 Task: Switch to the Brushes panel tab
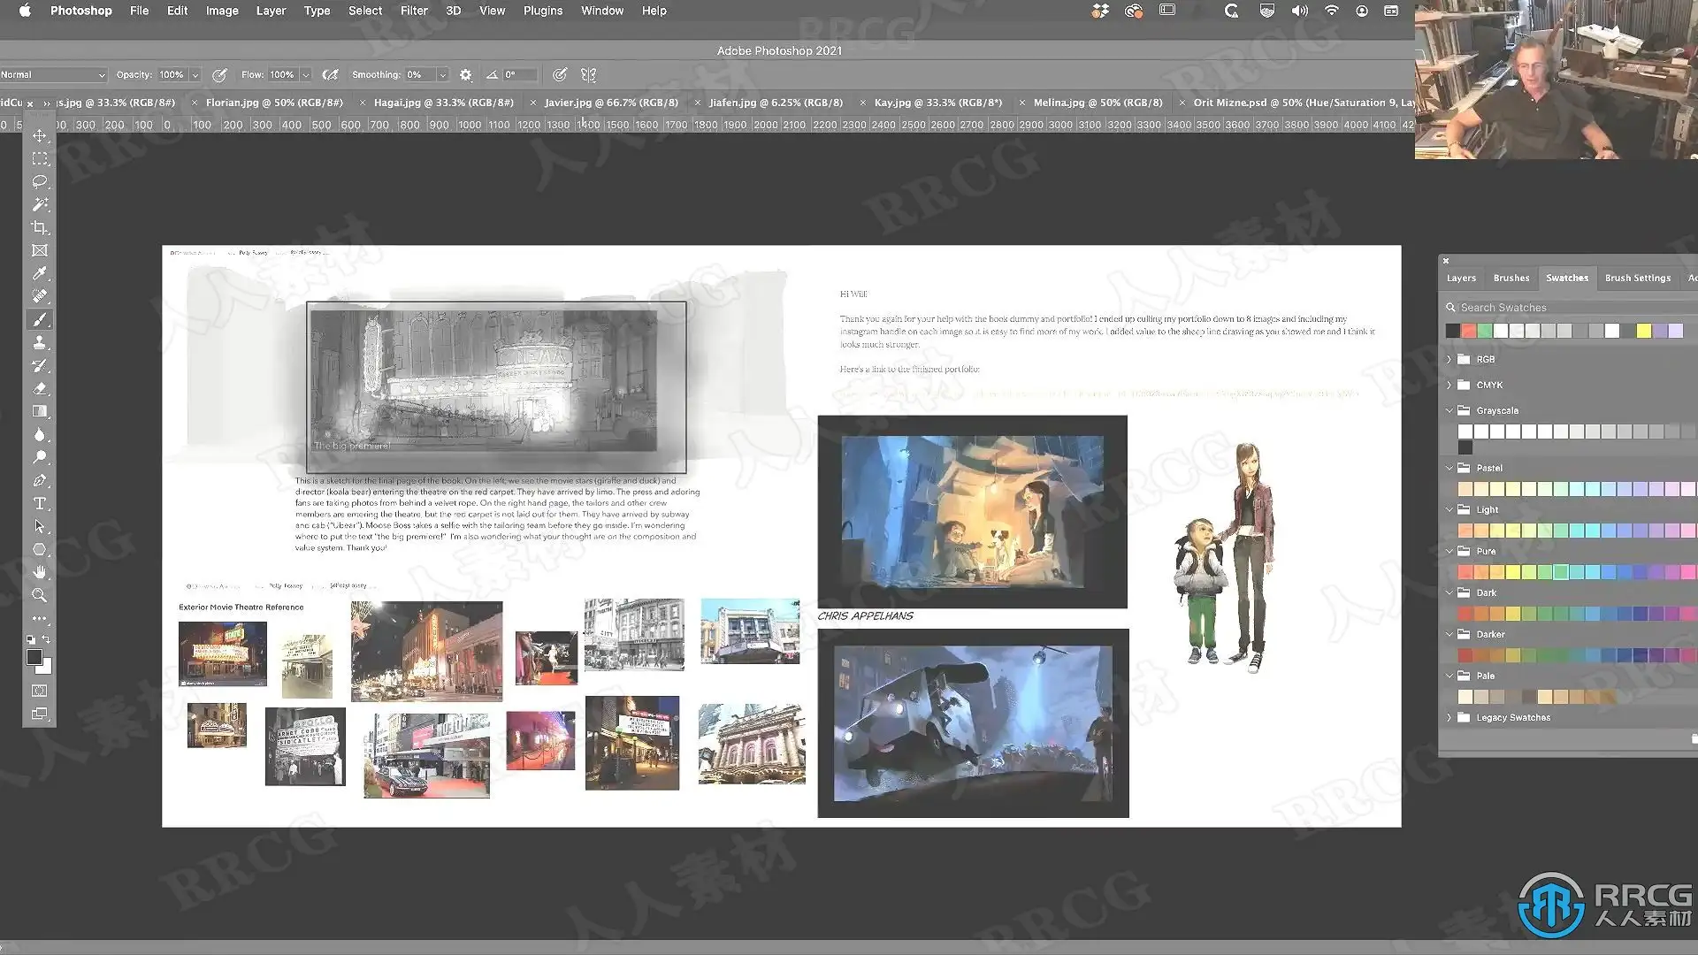pyautogui.click(x=1511, y=278)
